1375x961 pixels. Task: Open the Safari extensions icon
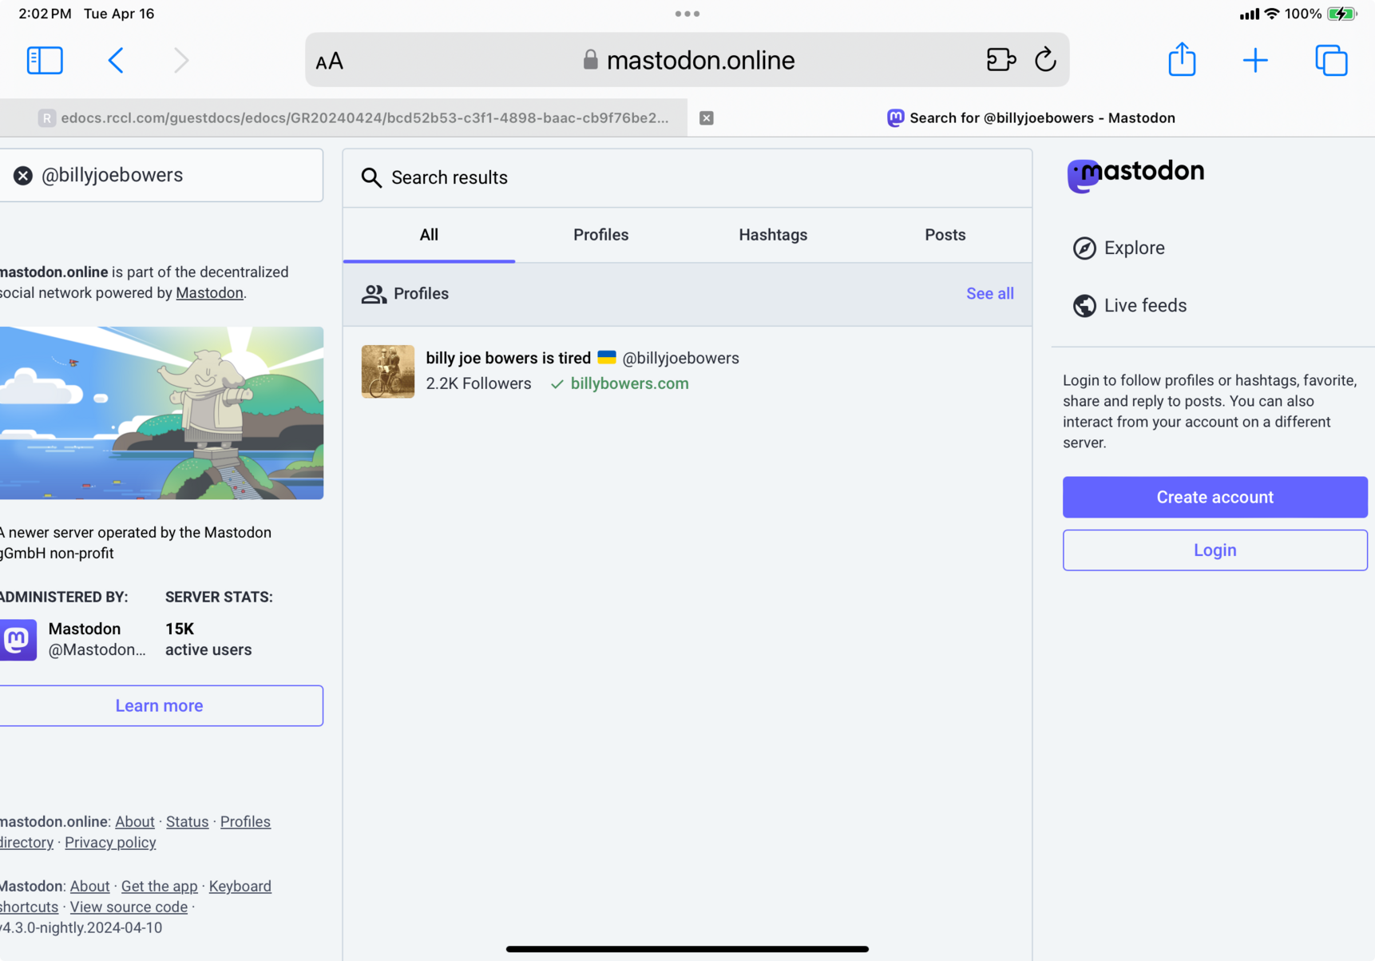(x=1001, y=61)
